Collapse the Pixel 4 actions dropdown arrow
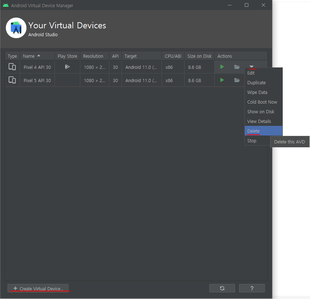This screenshot has width=310, height=299. point(252,66)
